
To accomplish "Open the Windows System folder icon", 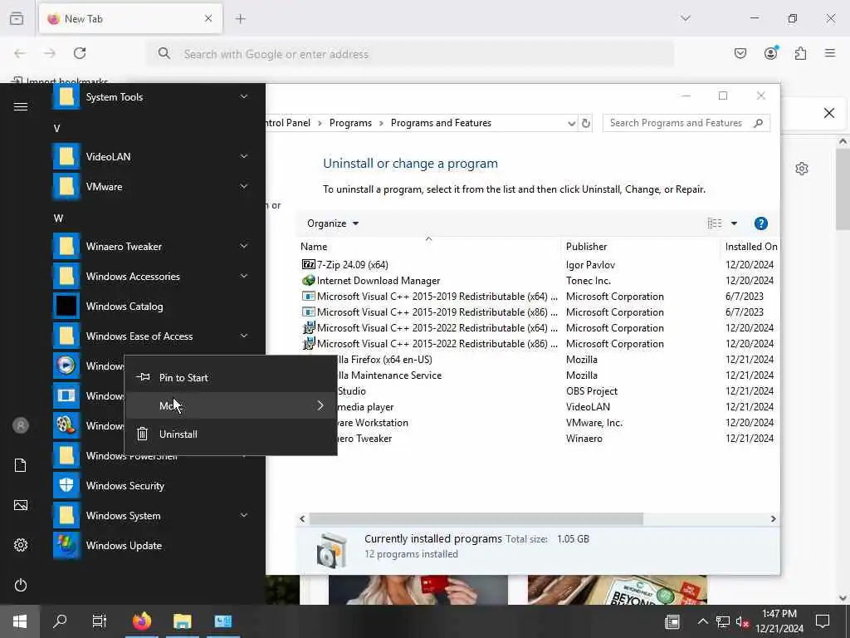I will pos(66,515).
